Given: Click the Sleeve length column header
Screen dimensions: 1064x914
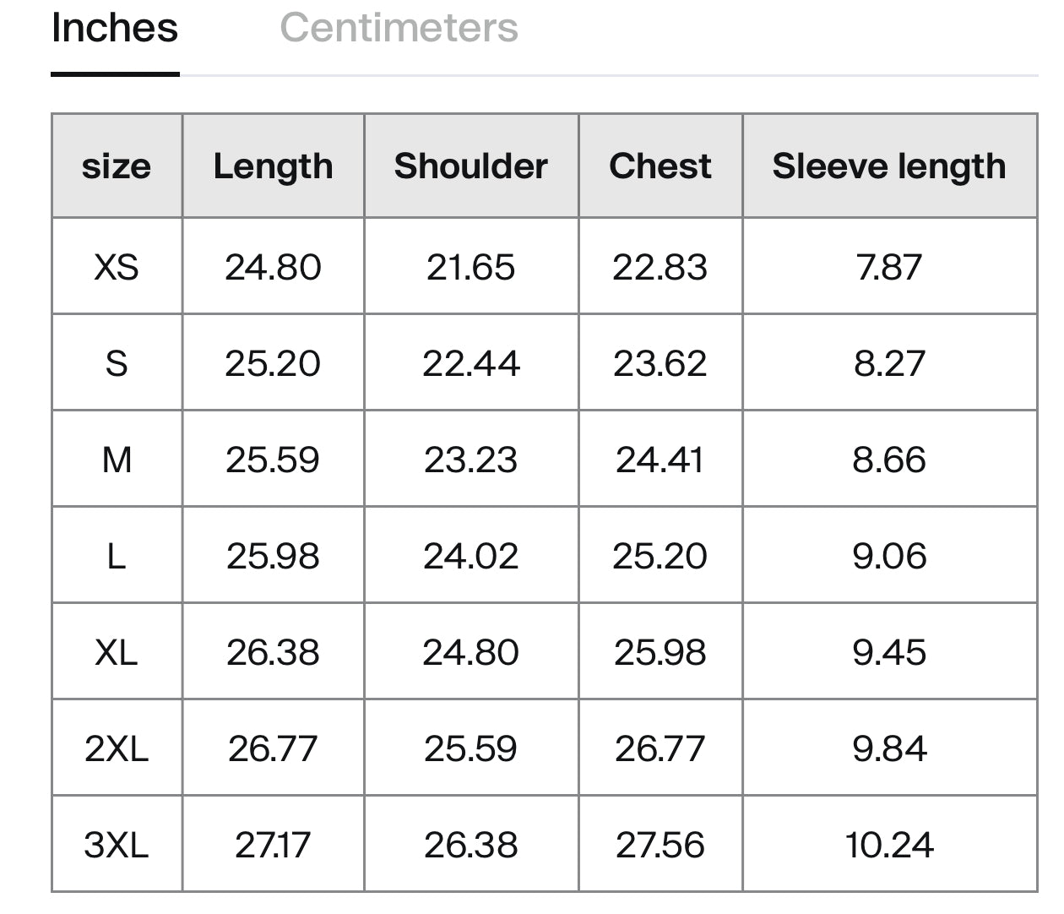Looking at the screenshot, I should point(888,166).
